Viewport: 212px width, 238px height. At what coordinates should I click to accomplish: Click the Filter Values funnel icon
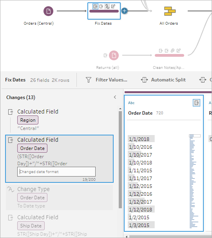pos(89,80)
